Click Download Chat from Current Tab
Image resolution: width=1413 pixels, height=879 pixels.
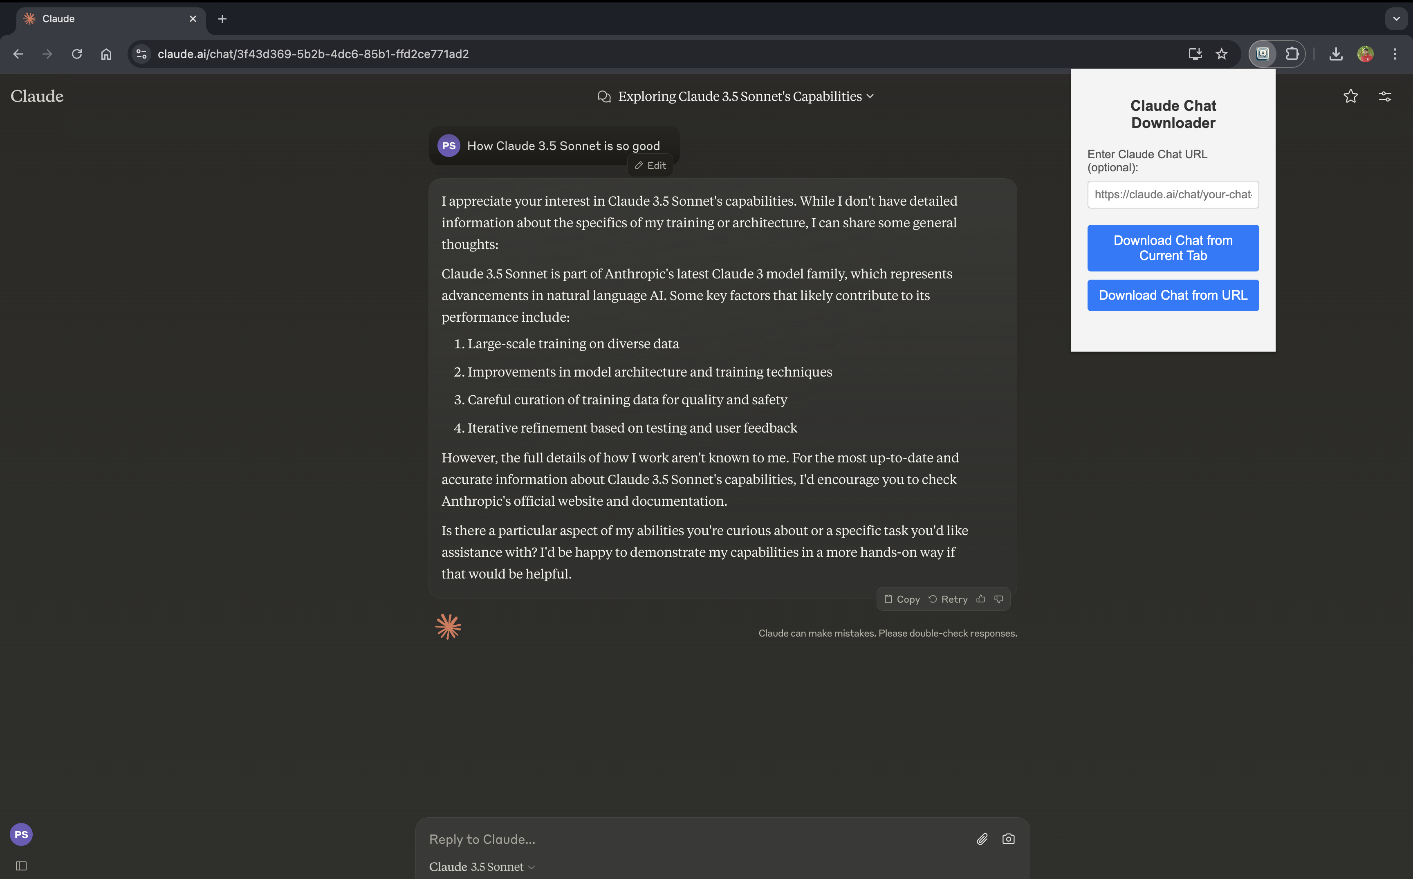1173,248
